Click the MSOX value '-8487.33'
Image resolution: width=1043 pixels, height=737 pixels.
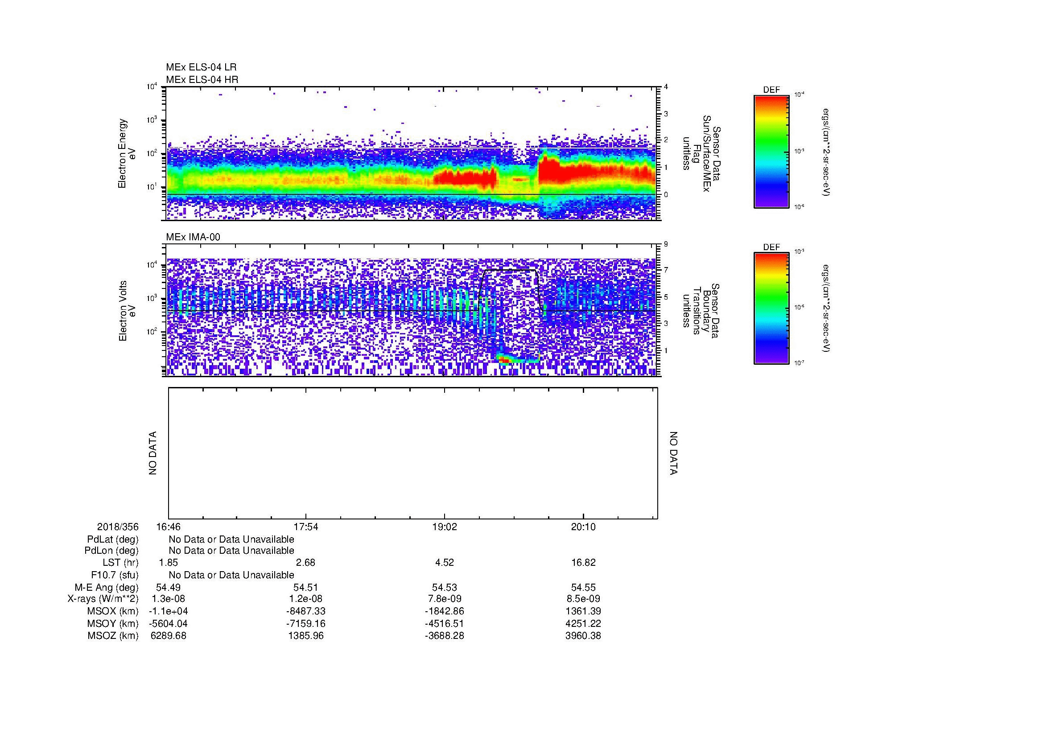click(x=306, y=611)
